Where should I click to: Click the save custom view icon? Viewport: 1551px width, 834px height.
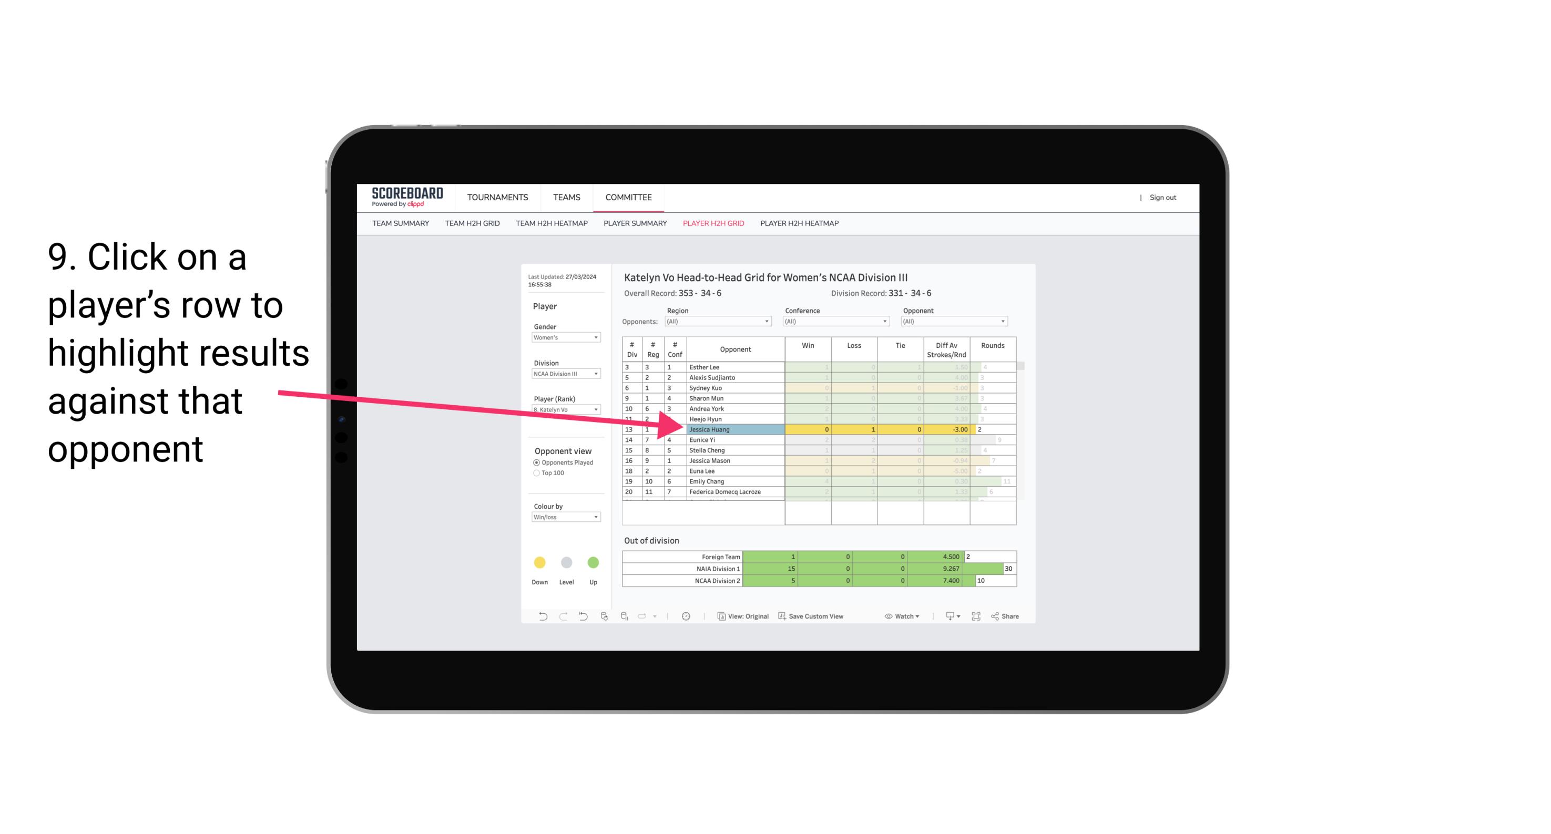point(777,617)
